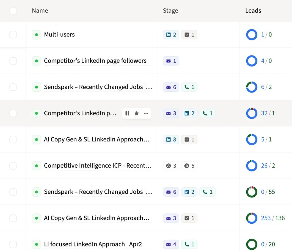Click the status dot for Competitive Intelligence ICP
The image size is (292, 251).
(x=36, y=166)
